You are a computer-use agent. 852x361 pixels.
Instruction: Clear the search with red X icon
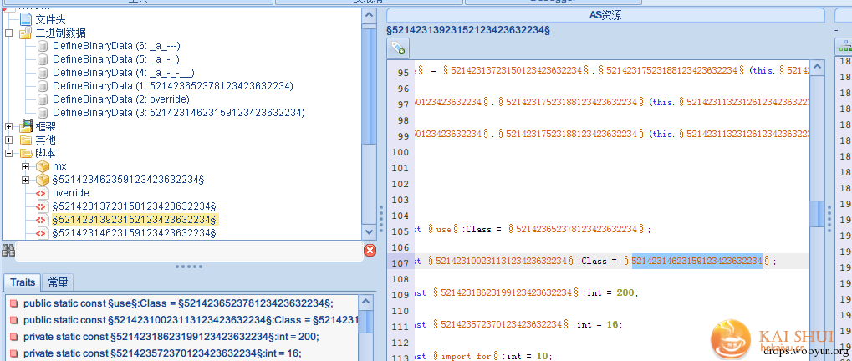point(370,250)
